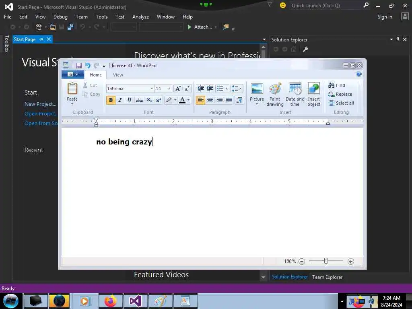Align text right in WordPad
412x309 pixels.
pyautogui.click(x=219, y=100)
